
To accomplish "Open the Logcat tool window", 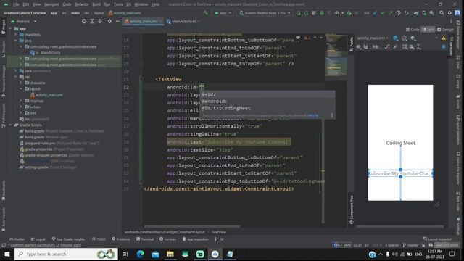I will [38, 239].
